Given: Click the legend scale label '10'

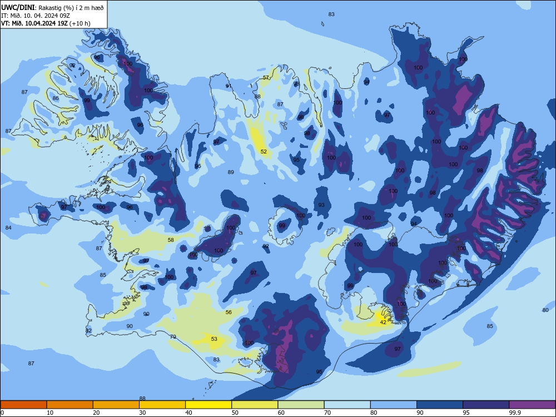Looking at the screenshot, I should click(x=50, y=413).
